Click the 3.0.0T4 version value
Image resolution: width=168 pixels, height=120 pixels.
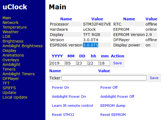[90, 40]
